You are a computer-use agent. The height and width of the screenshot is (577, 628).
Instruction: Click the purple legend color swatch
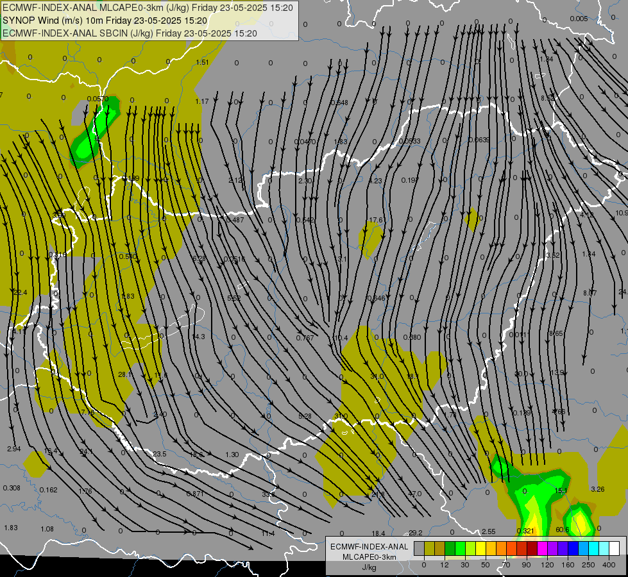pyautogui.click(x=553, y=548)
